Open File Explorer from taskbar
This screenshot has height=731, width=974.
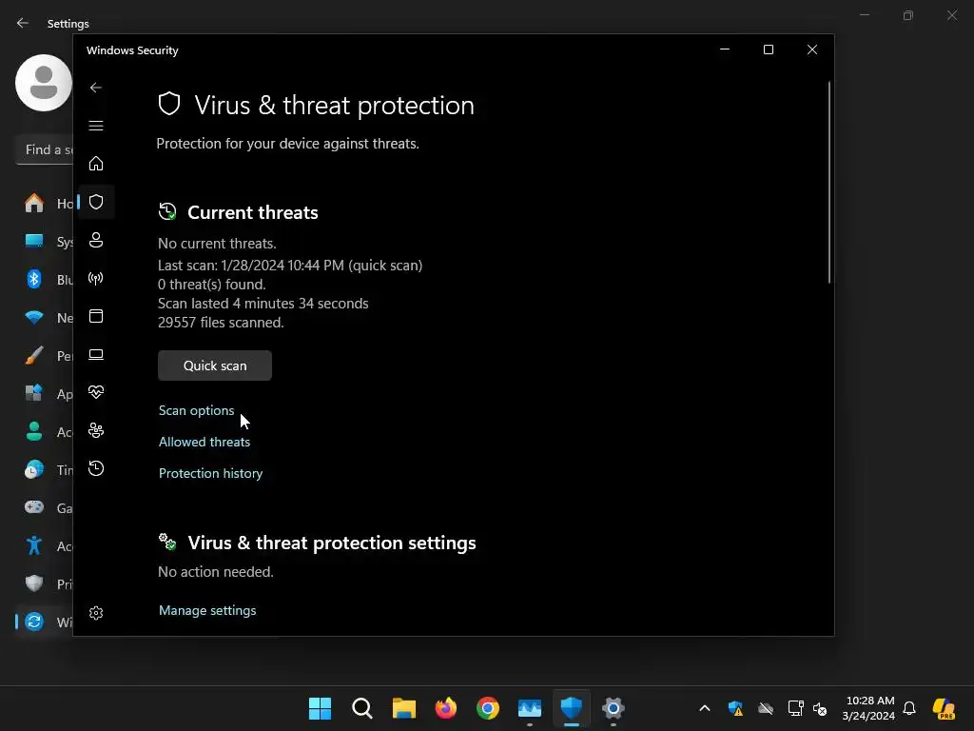coord(403,708)
